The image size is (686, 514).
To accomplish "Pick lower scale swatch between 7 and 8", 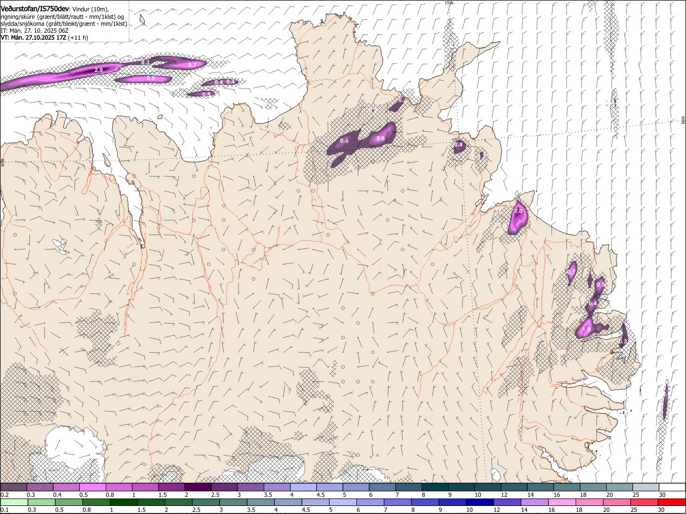I will click(x=398, y=502).
